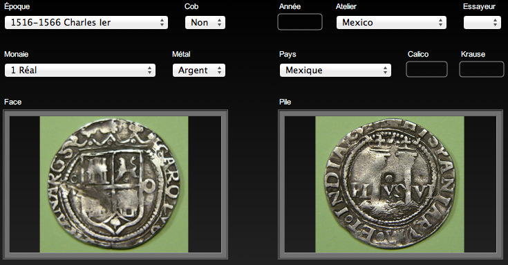Click the Calico label

418,54
